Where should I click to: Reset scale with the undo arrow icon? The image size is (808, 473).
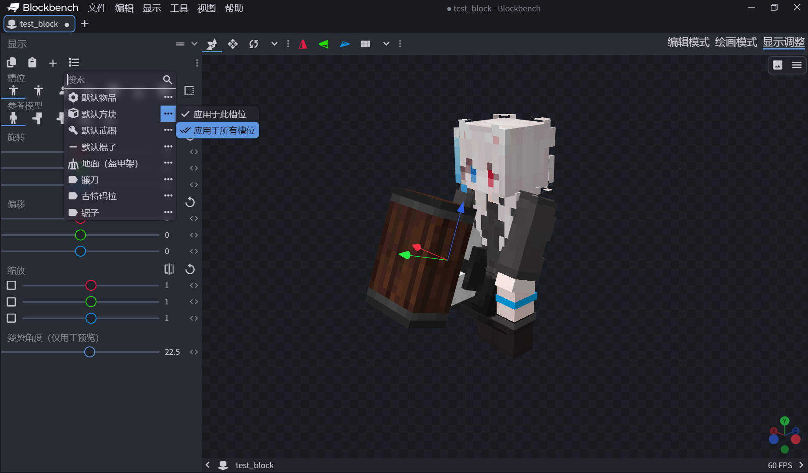pyautogui.click(x=190, y=269)
